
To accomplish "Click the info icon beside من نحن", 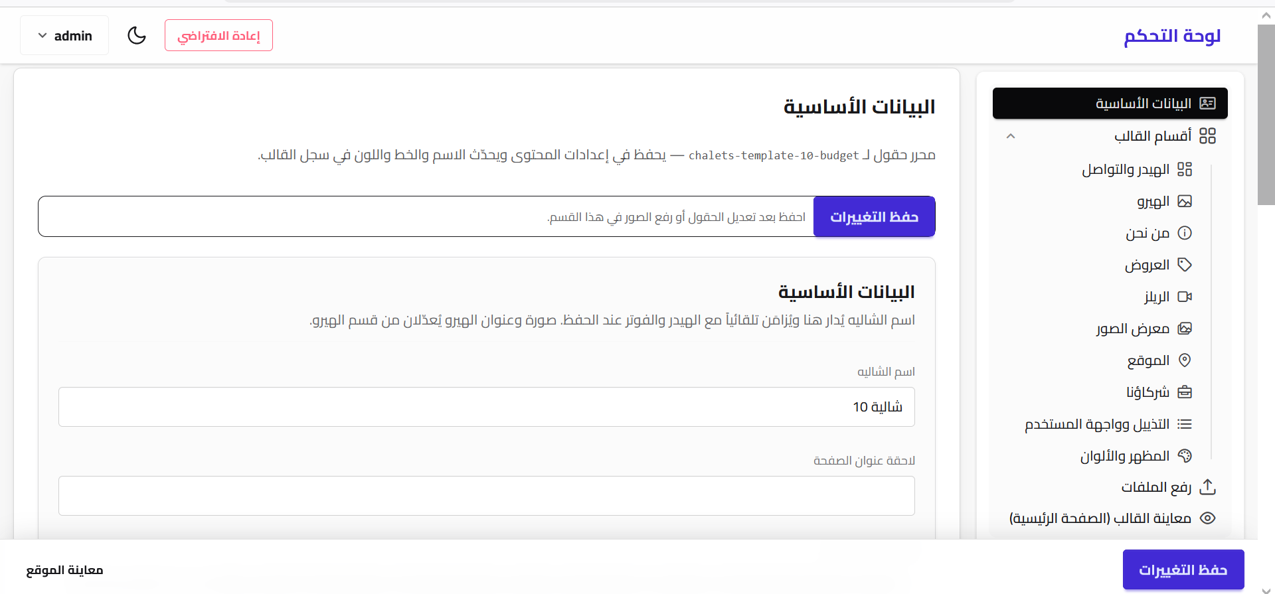I will point(1185,233).
